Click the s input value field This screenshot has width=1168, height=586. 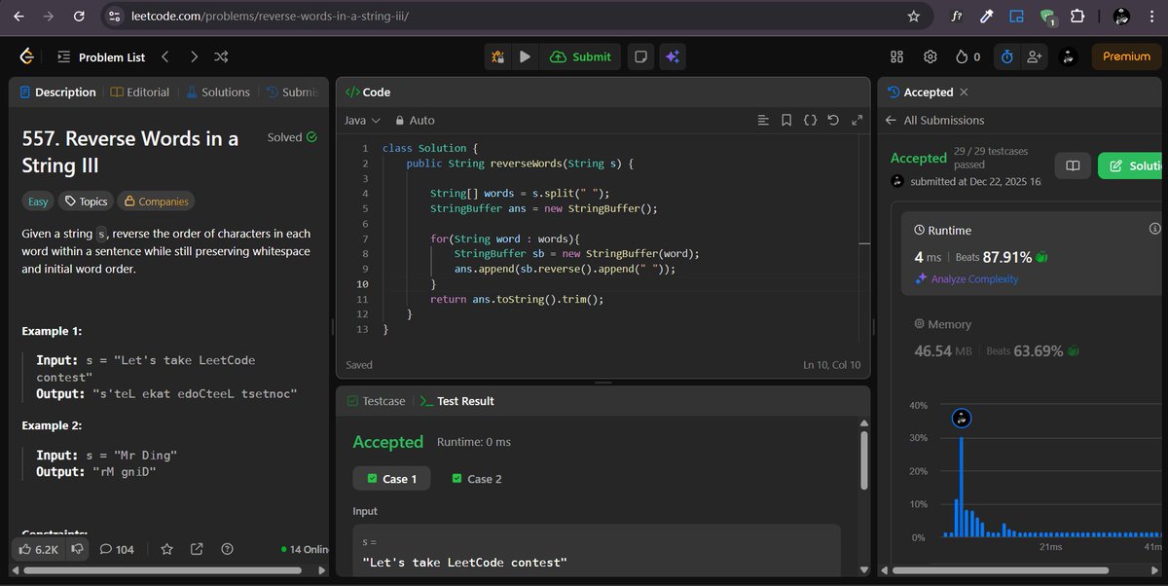coord(596,562)
